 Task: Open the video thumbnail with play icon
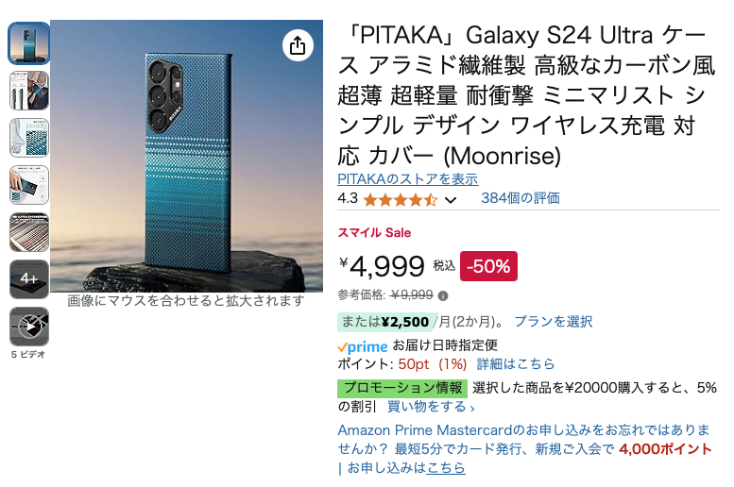pos(29,327)
